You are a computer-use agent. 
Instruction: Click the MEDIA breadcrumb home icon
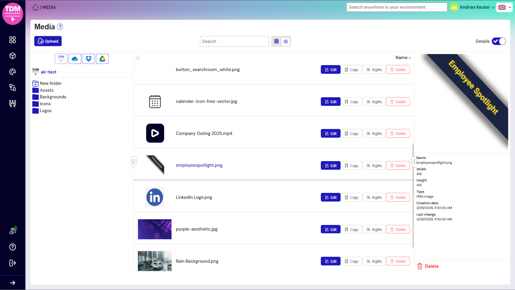click(x=35, y=7)
